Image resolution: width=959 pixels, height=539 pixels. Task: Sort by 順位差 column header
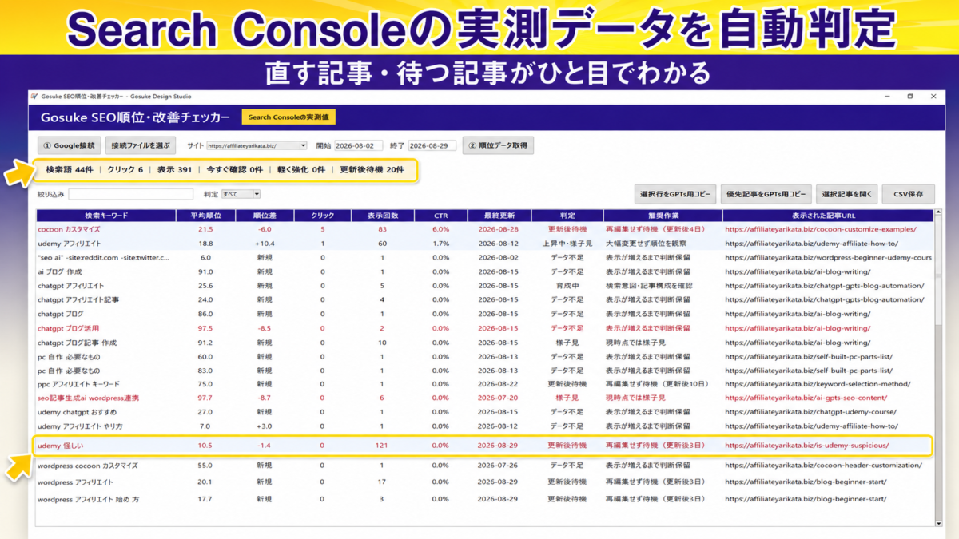click(265, 216)
